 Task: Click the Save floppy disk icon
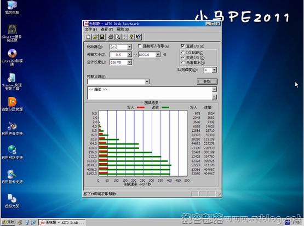[x=102, y=37]
